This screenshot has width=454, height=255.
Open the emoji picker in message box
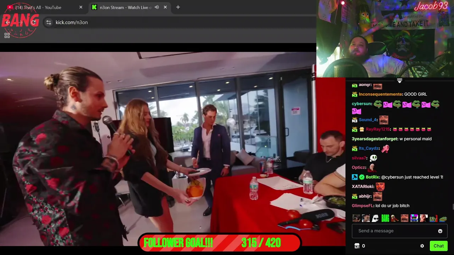(440, 231)
